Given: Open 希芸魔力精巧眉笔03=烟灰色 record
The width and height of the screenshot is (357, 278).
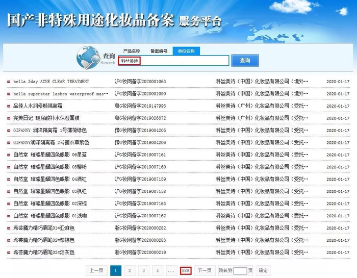Looking at the screenshot, I should (x=44, y=252).
